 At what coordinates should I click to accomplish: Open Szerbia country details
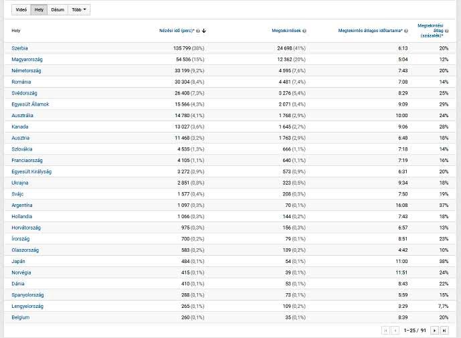20,48
